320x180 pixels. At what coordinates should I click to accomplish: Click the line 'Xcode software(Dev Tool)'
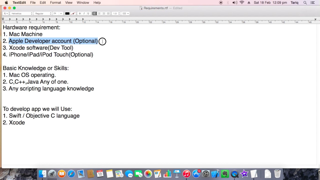(41, 48)
